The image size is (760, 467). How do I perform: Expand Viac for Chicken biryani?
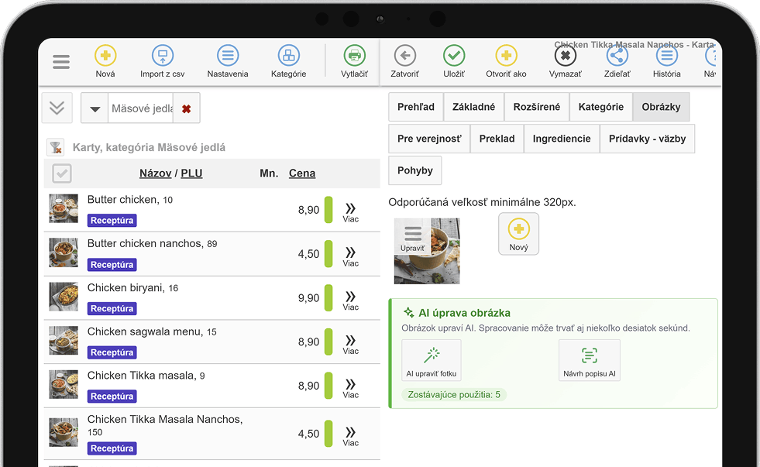click(x=350, y=300)
